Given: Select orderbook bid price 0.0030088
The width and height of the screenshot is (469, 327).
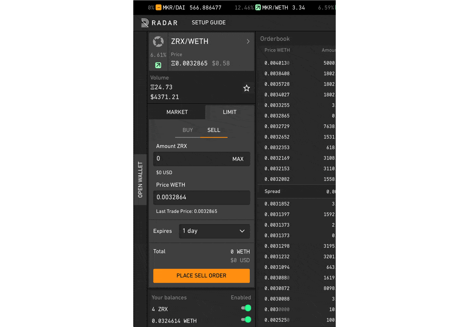Looking at the screenshot, I should pyautogui.click(x=277, y=299).
